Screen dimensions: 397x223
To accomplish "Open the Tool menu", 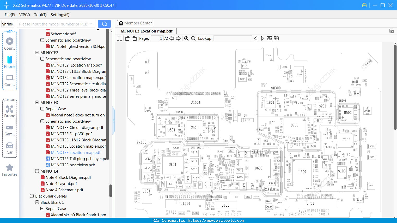I will point(40,15).
